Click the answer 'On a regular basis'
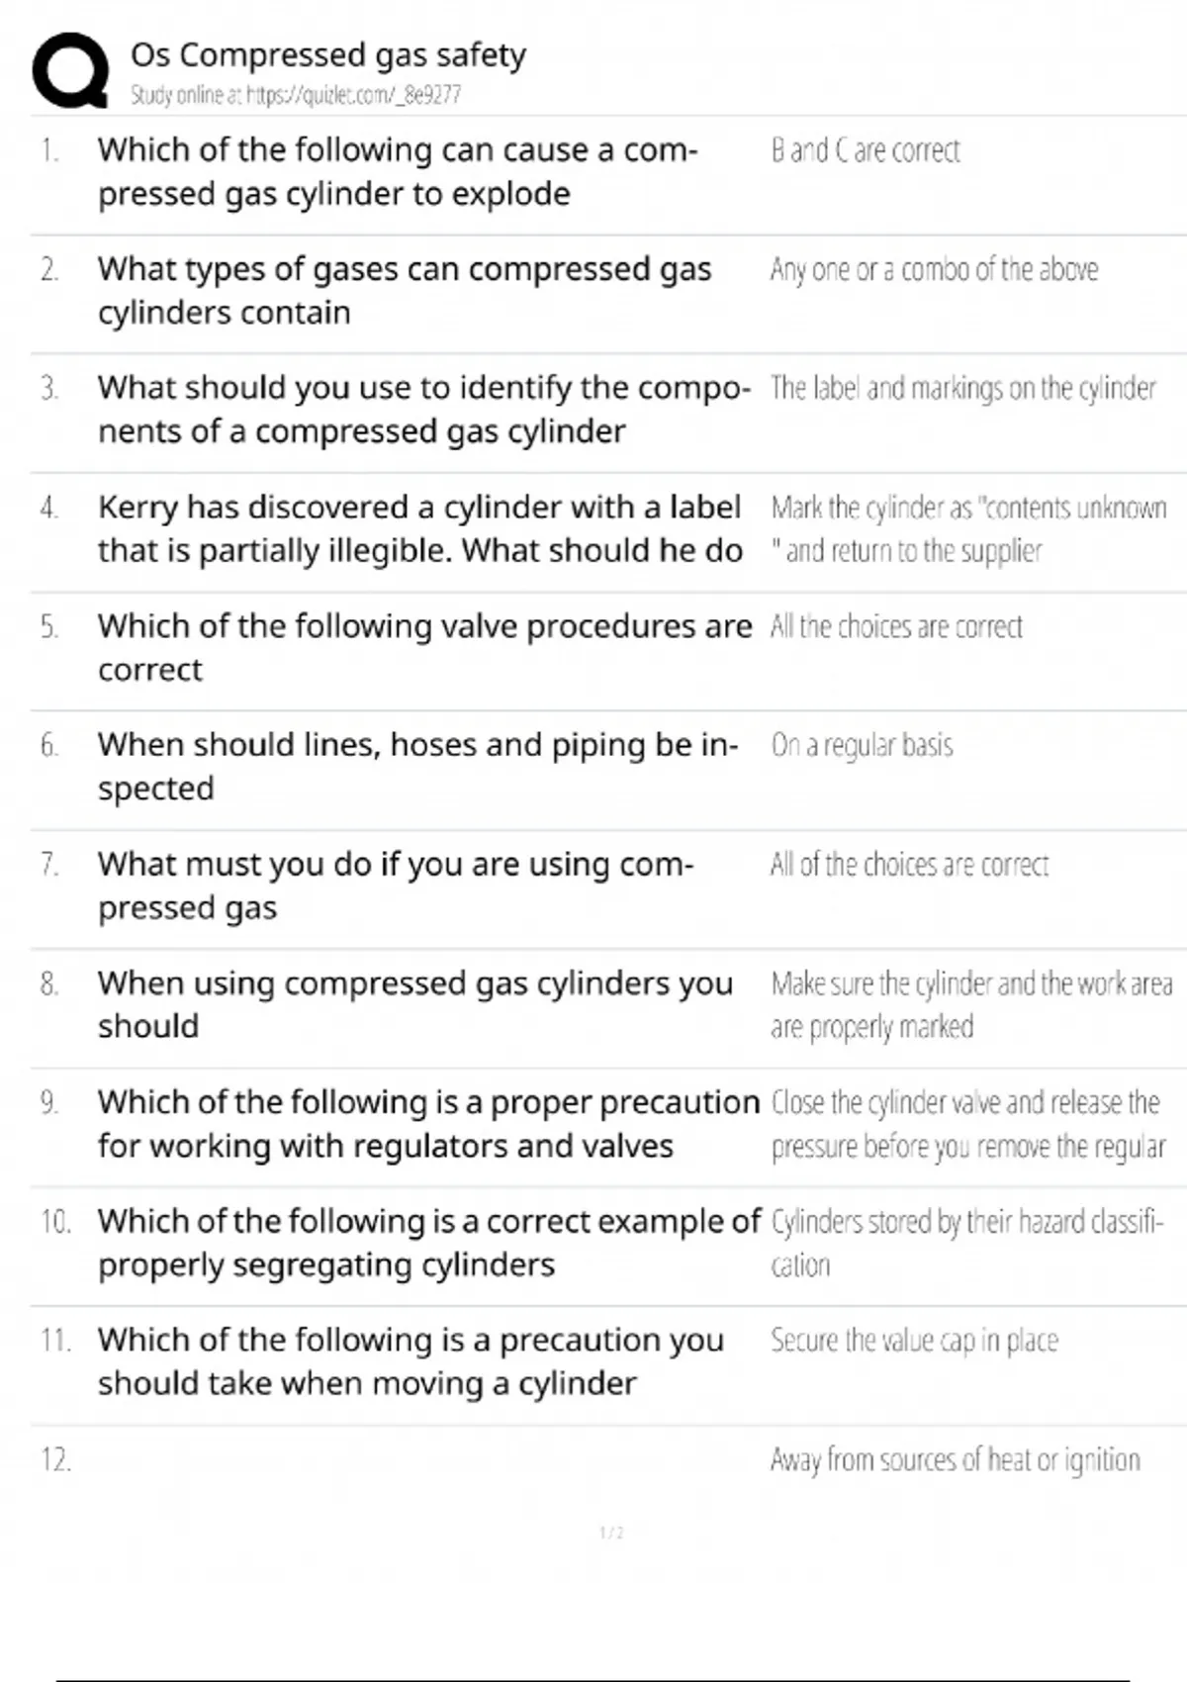The width and height of the screenshot is (1187, 1682). click(862, 745)
